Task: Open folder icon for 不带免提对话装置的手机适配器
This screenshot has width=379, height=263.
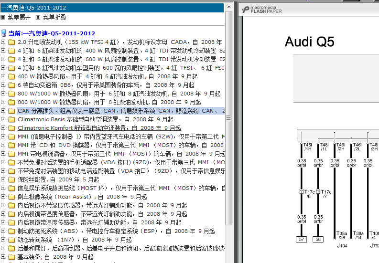Action: [11, 162]
